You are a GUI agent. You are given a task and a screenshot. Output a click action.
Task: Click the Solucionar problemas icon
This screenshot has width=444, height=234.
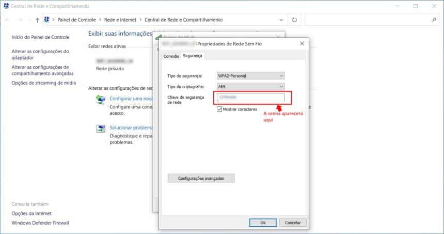(x=101, y=129)
